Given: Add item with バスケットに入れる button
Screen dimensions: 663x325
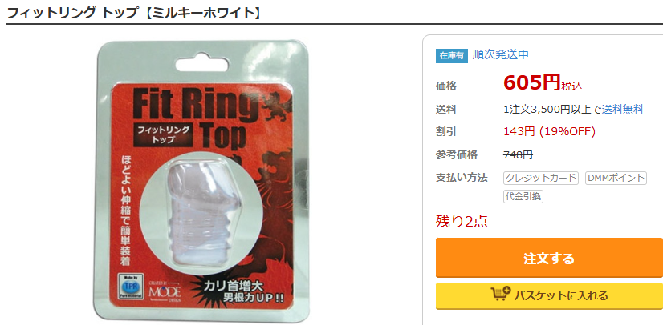Looking at the screenshot, I should pos(549,296).
